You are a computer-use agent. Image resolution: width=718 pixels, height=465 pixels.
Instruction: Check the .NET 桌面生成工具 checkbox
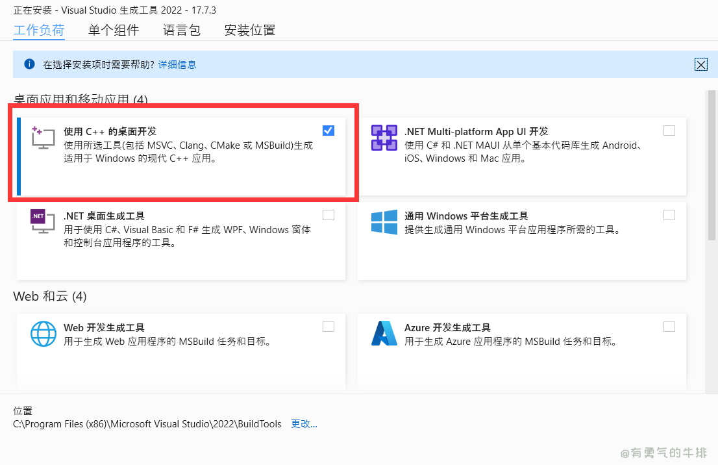coord(328,215)
